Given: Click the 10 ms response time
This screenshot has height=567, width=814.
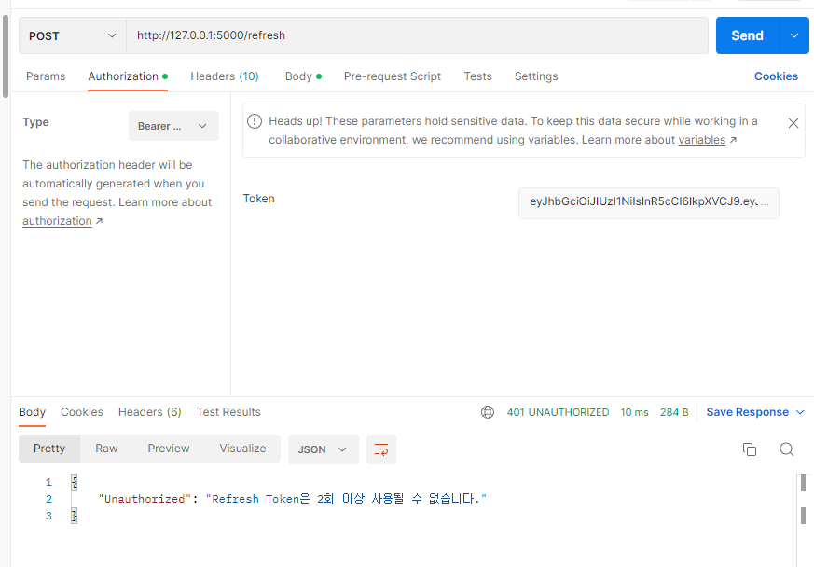Looking at the screenshot, I should point(634,412).
